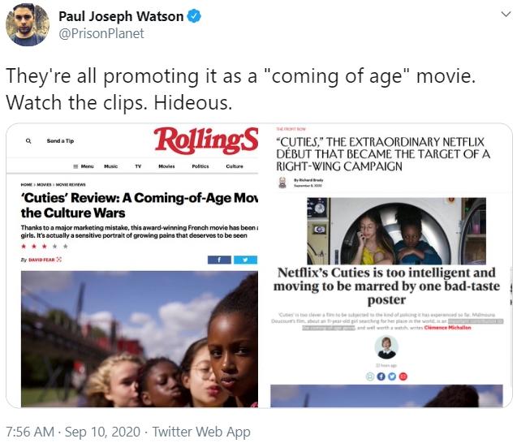Viewport: 517px width, 443px height.
Task: Click the Rolling Stone logo
Action: click(206, 140)
